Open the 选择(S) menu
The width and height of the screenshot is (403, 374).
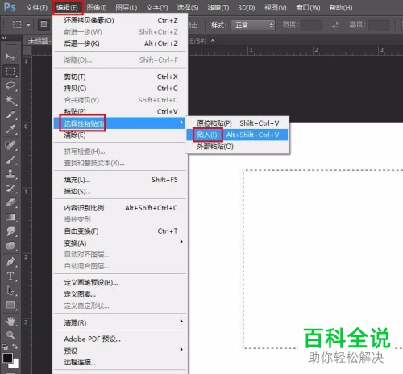click(188, 7)
